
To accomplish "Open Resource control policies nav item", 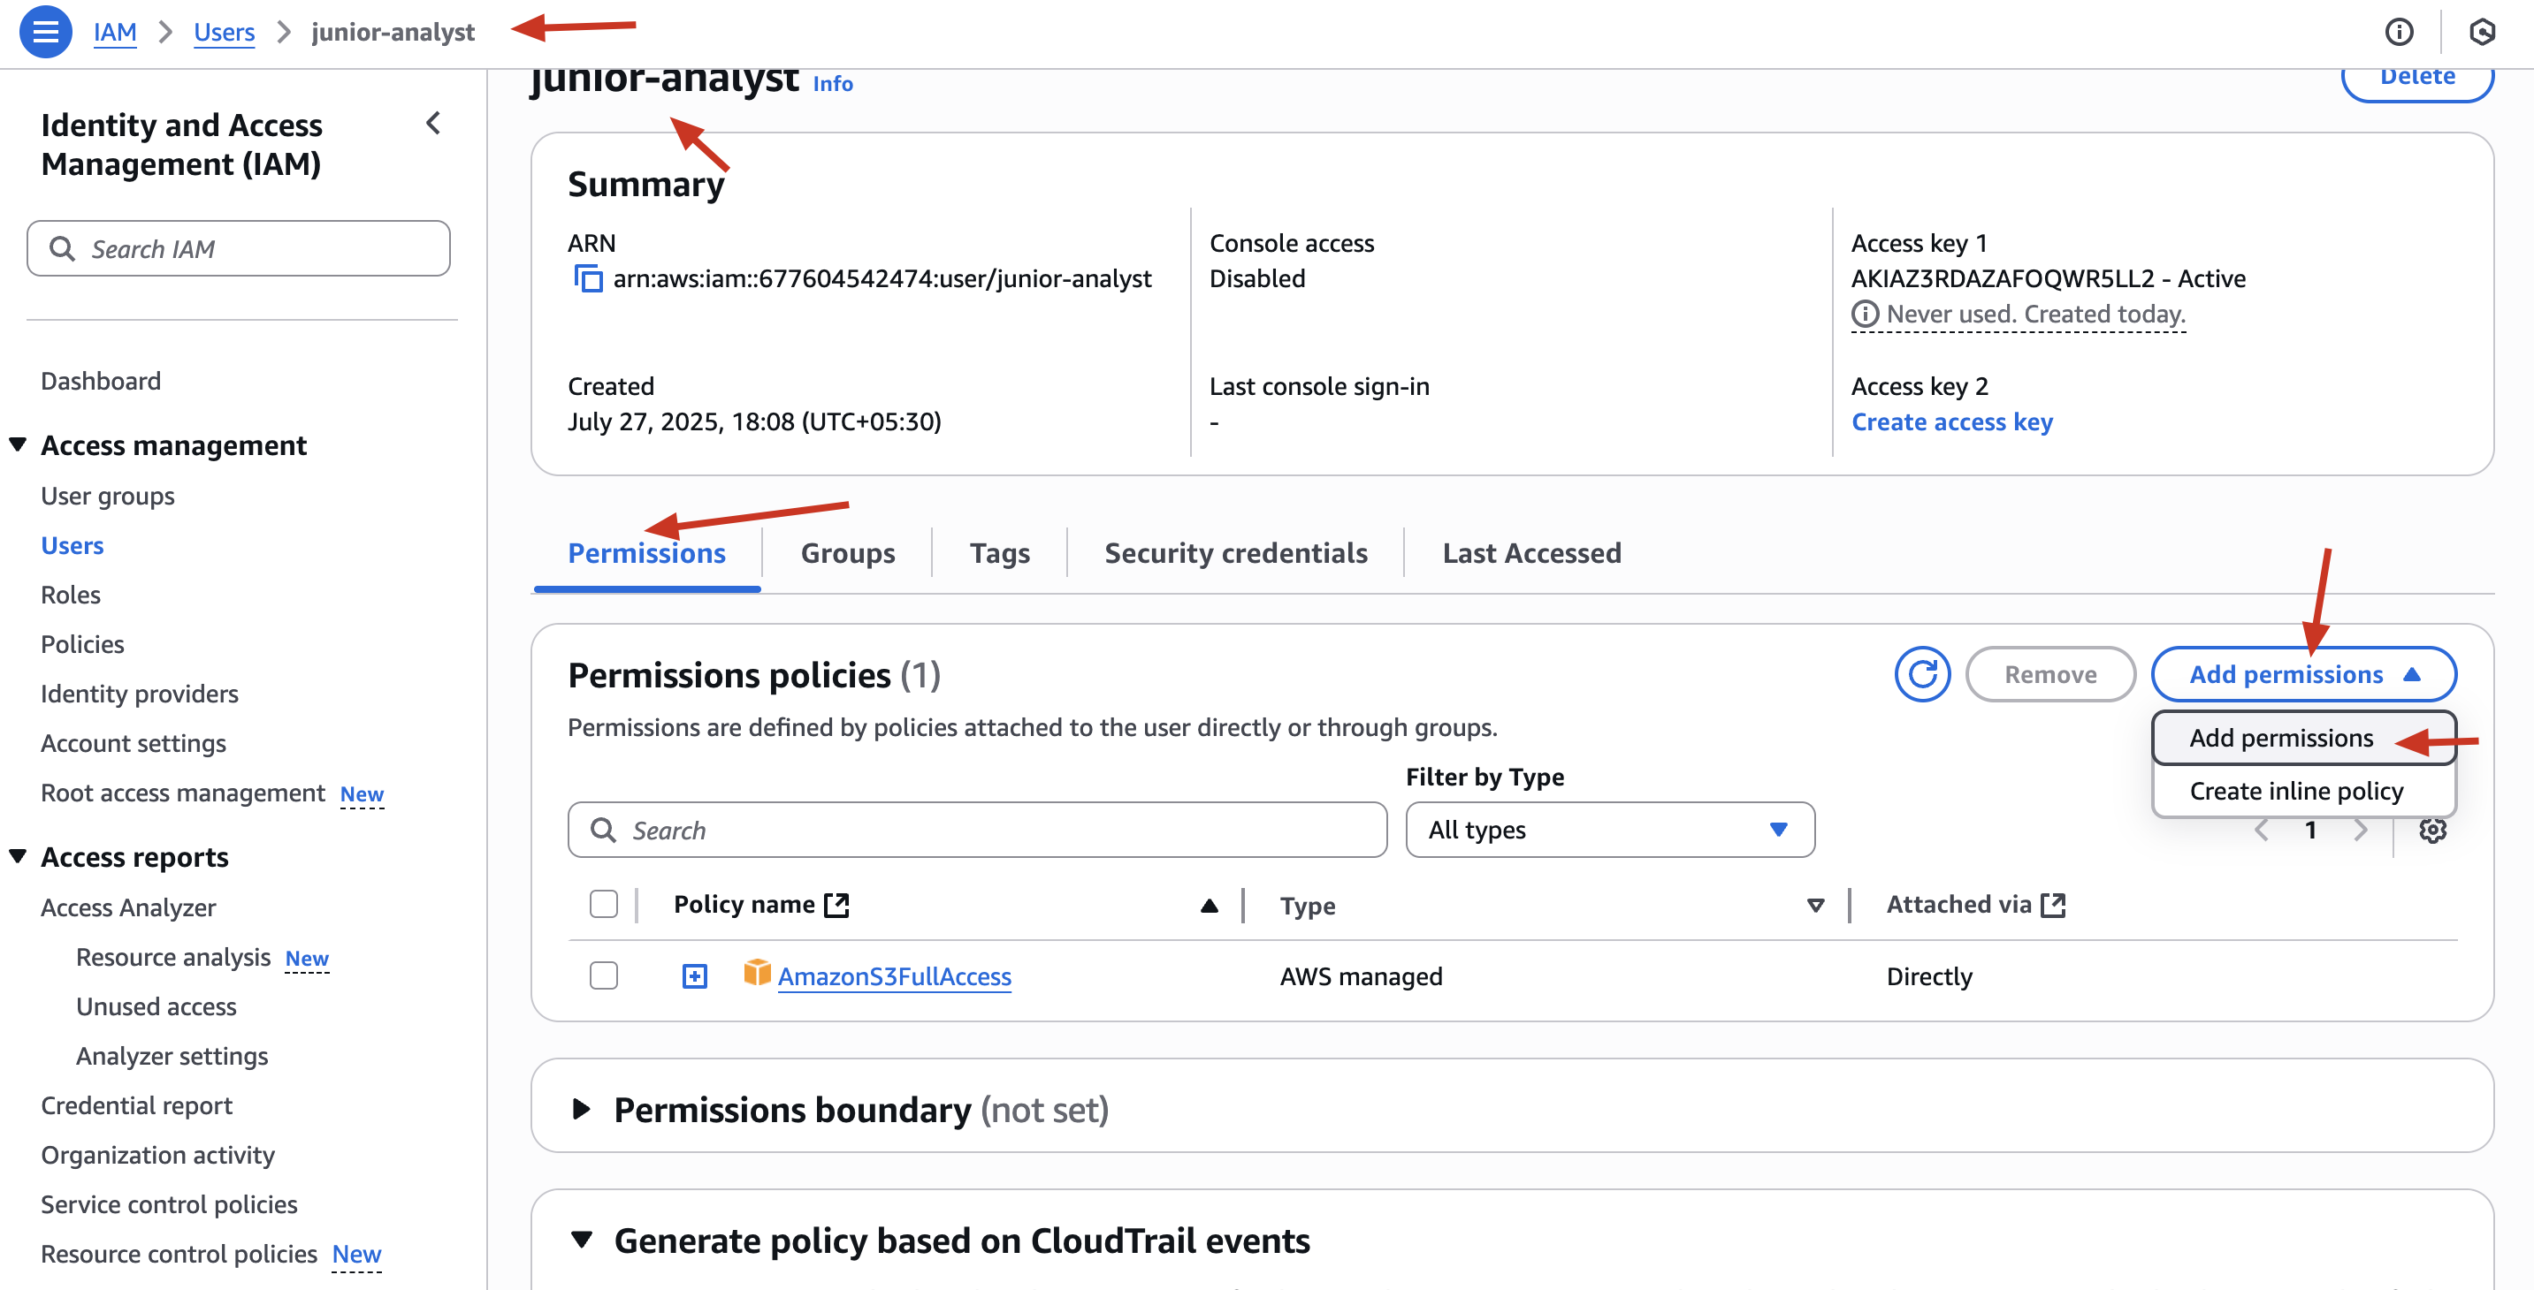I will (178, 1255).
